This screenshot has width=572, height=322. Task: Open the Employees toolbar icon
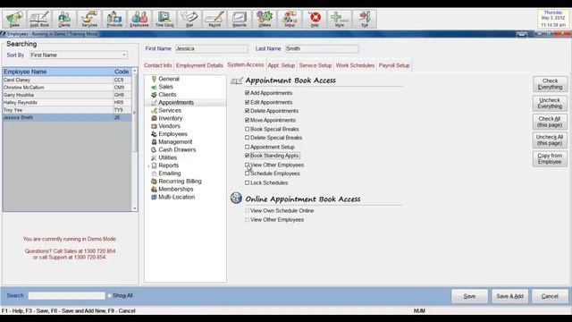coord(139,19)
